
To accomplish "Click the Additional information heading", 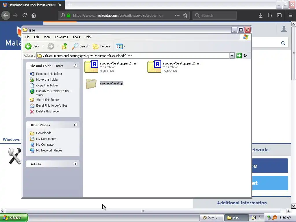I will [x=242, y=203].
